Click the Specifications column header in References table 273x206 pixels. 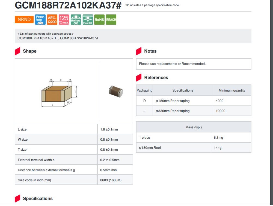click(x=183, y=90)
